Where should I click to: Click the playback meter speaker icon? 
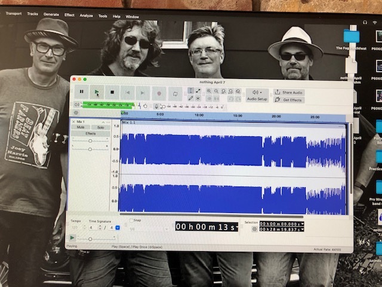pos(77,105)
